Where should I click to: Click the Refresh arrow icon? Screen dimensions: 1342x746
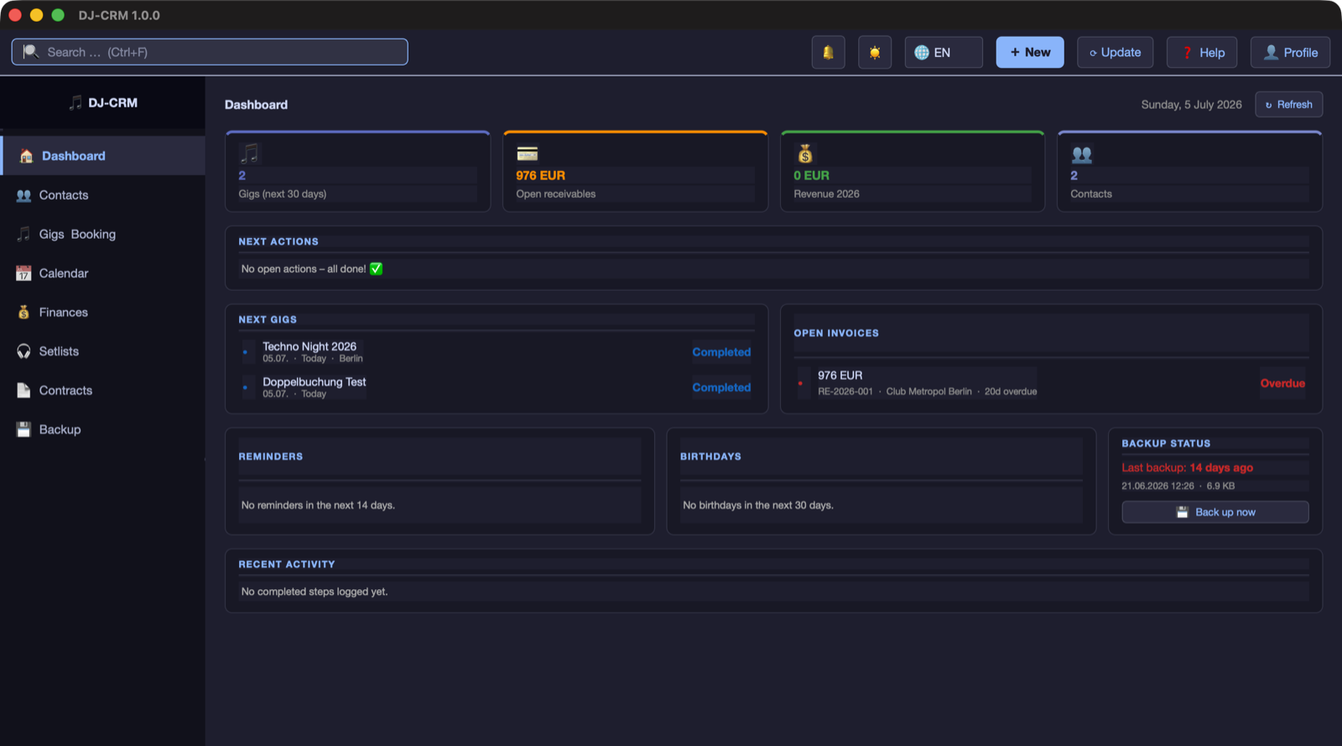[1268, 105]
